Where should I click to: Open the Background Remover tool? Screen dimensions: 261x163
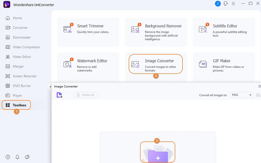[156, 32]
